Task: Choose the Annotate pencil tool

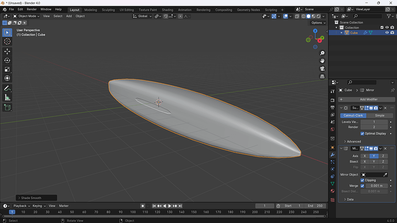Action: point(7,89)
